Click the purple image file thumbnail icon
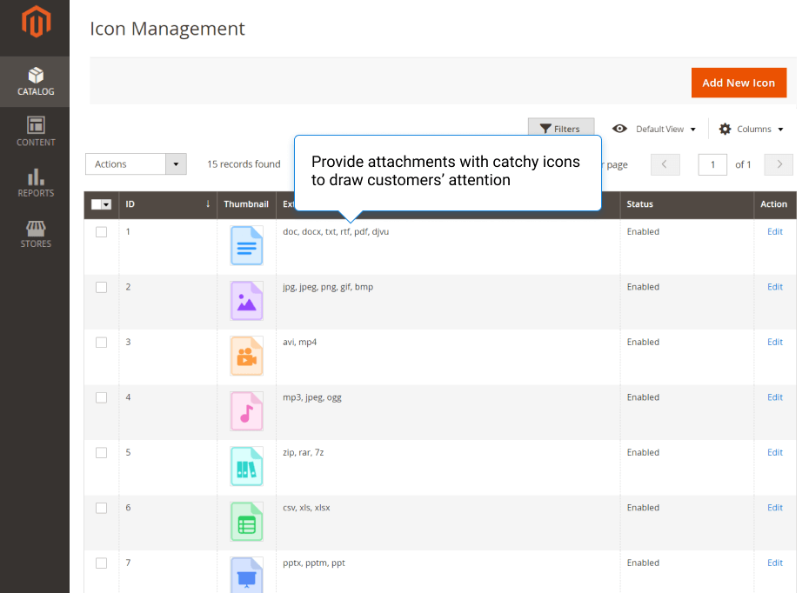The image size is (809, 593). tap(246, 301)
